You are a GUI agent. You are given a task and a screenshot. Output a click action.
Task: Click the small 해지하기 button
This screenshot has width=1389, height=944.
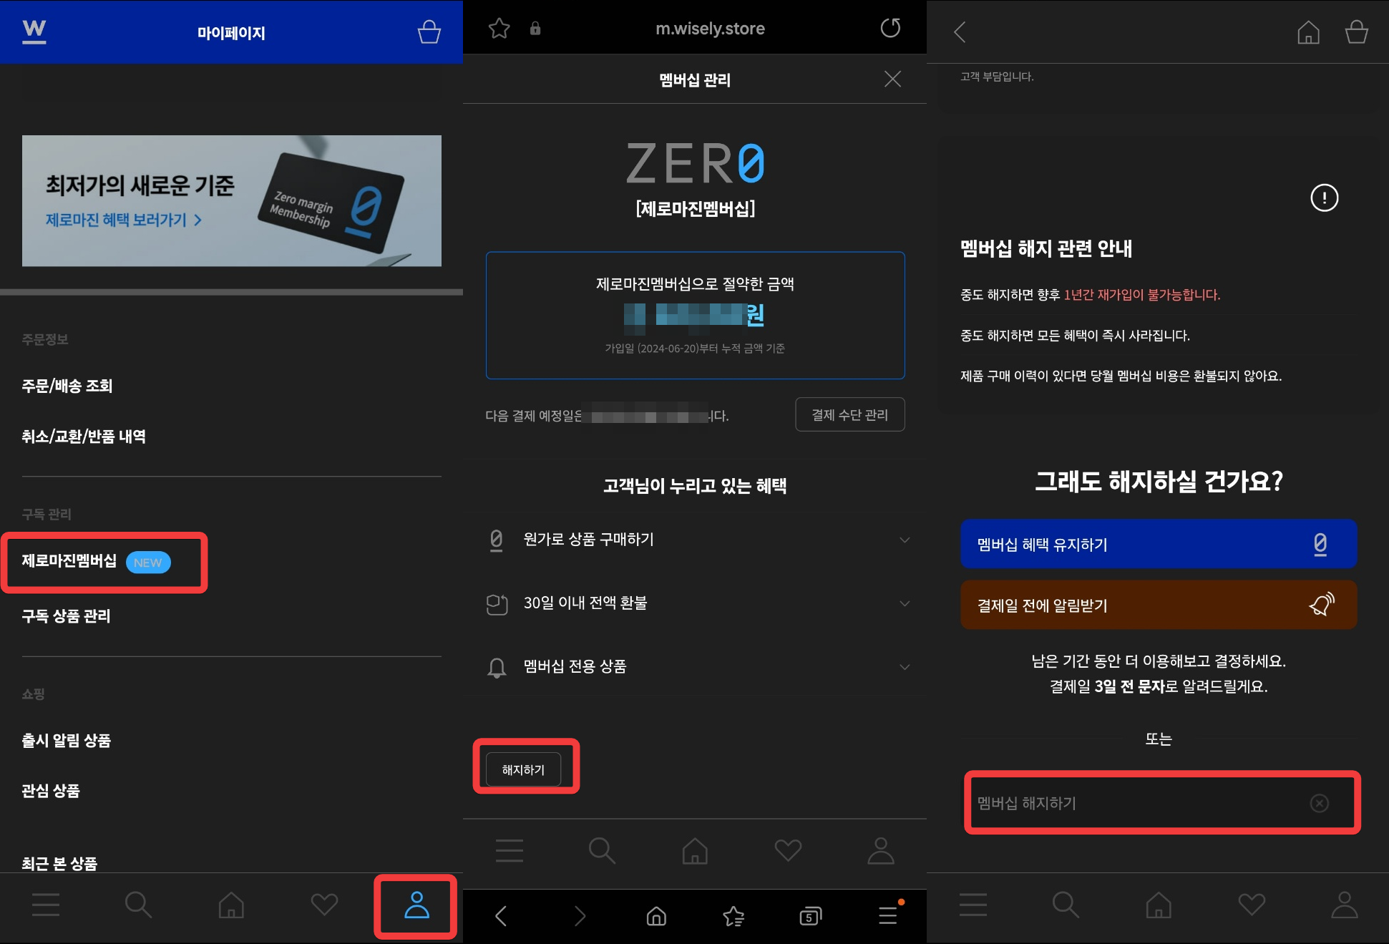[523, 769]
